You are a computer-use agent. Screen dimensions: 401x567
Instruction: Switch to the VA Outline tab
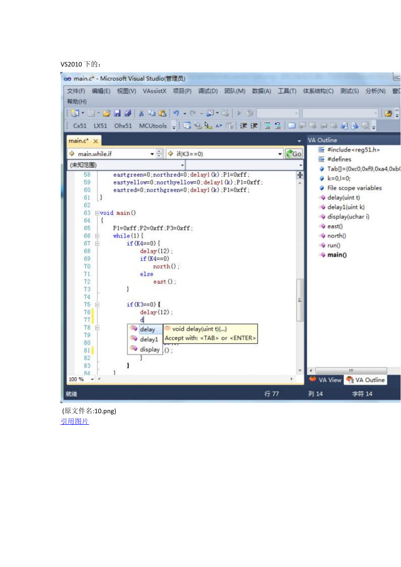(365, 380)
